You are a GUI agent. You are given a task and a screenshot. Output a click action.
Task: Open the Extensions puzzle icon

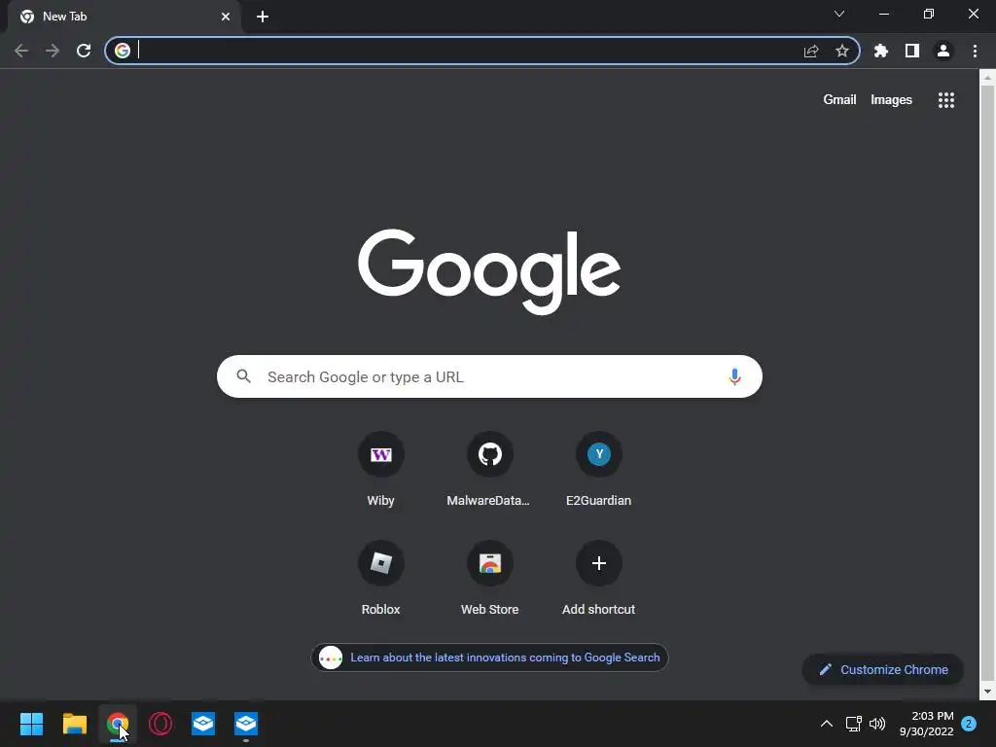(881, 51)
